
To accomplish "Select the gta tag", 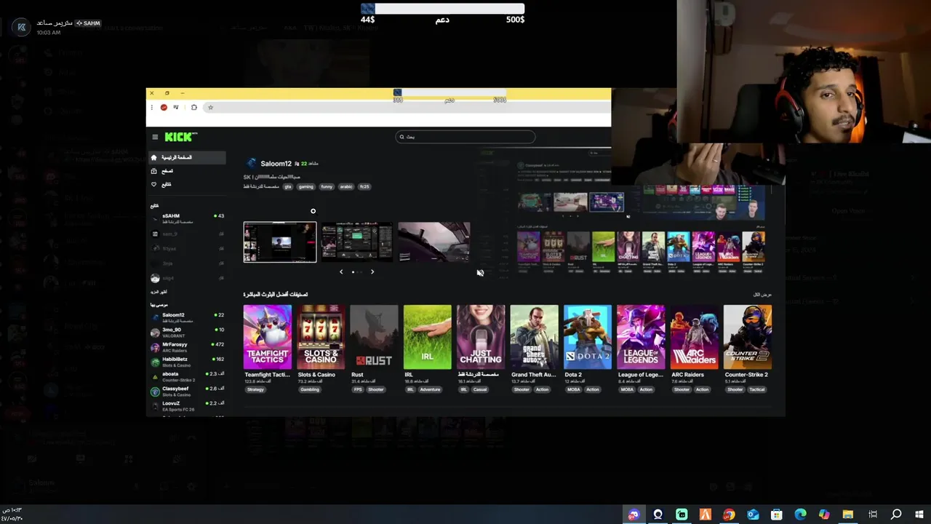I will pyautogui.click(x=287, y=186).
